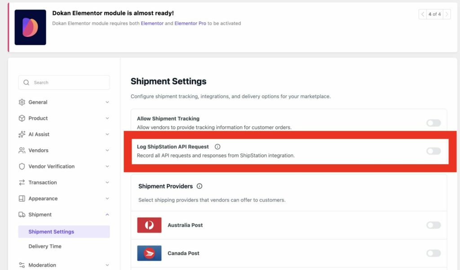This screenshot has width=460, height=270.
Task: Click the Australia Post logo icon
Action: click(x=149, y=225)
